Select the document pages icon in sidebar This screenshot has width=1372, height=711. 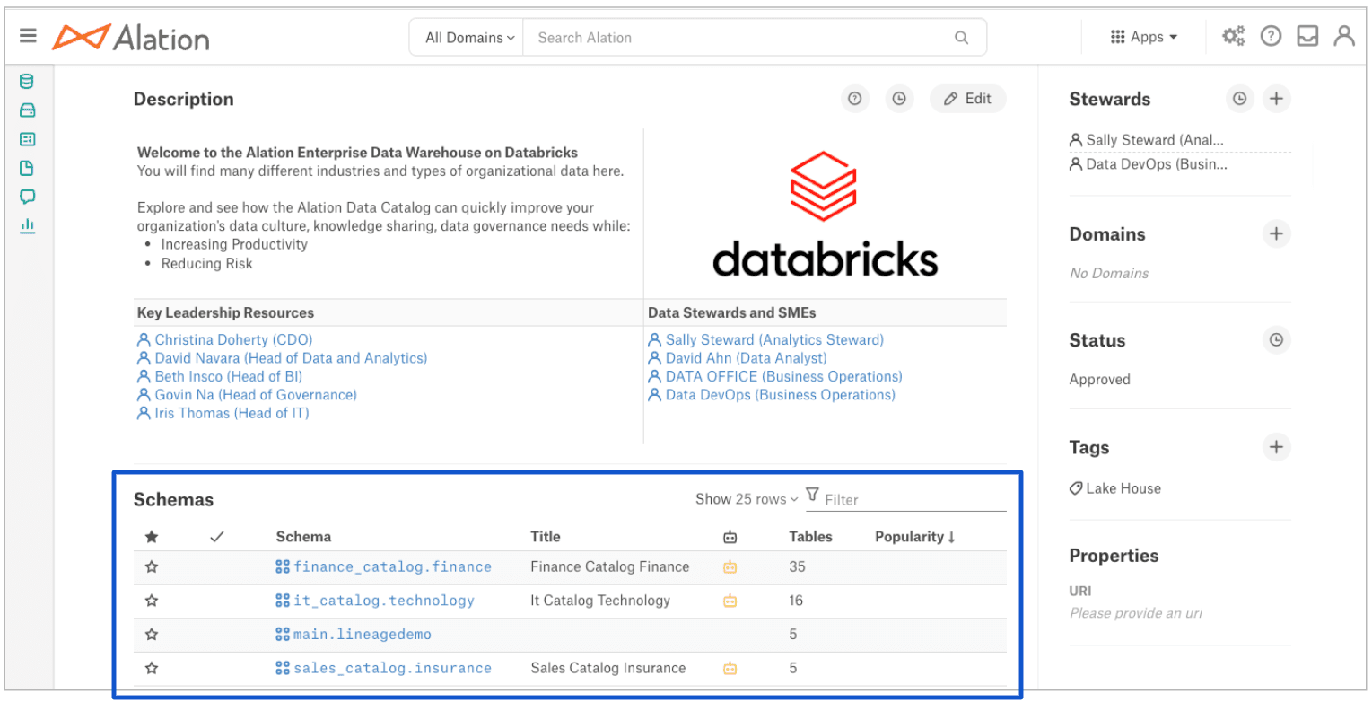pos(26,168)
